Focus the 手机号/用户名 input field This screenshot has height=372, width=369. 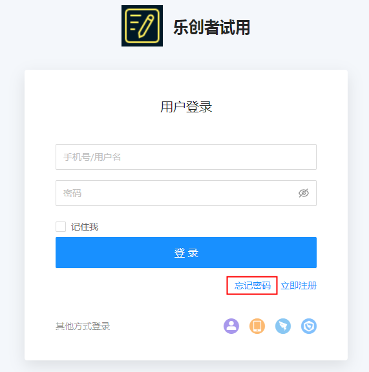tap(186, 157)
